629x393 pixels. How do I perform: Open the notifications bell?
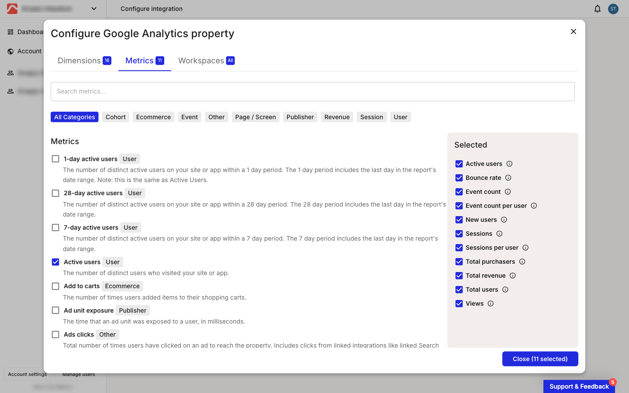coord(598,9)
